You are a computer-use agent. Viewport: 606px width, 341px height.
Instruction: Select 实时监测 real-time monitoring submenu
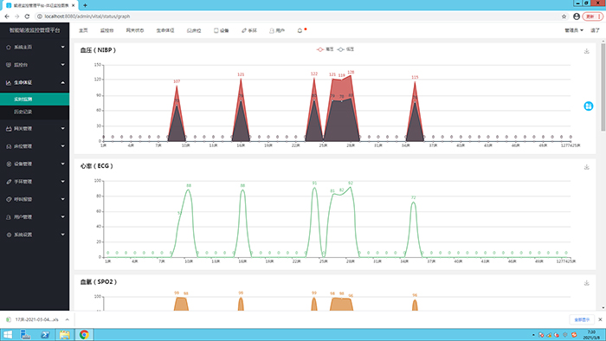point(35,100)
